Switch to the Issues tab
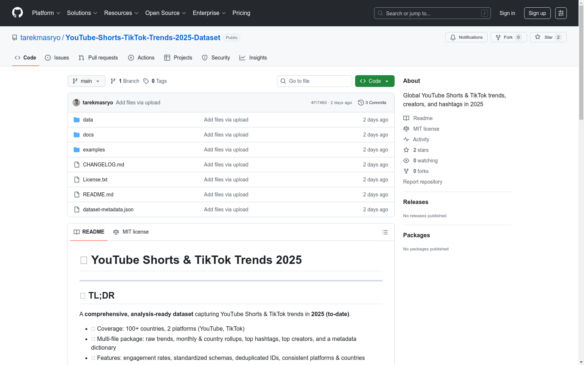Screen dimensions: 584x365 tap(57, 58)
